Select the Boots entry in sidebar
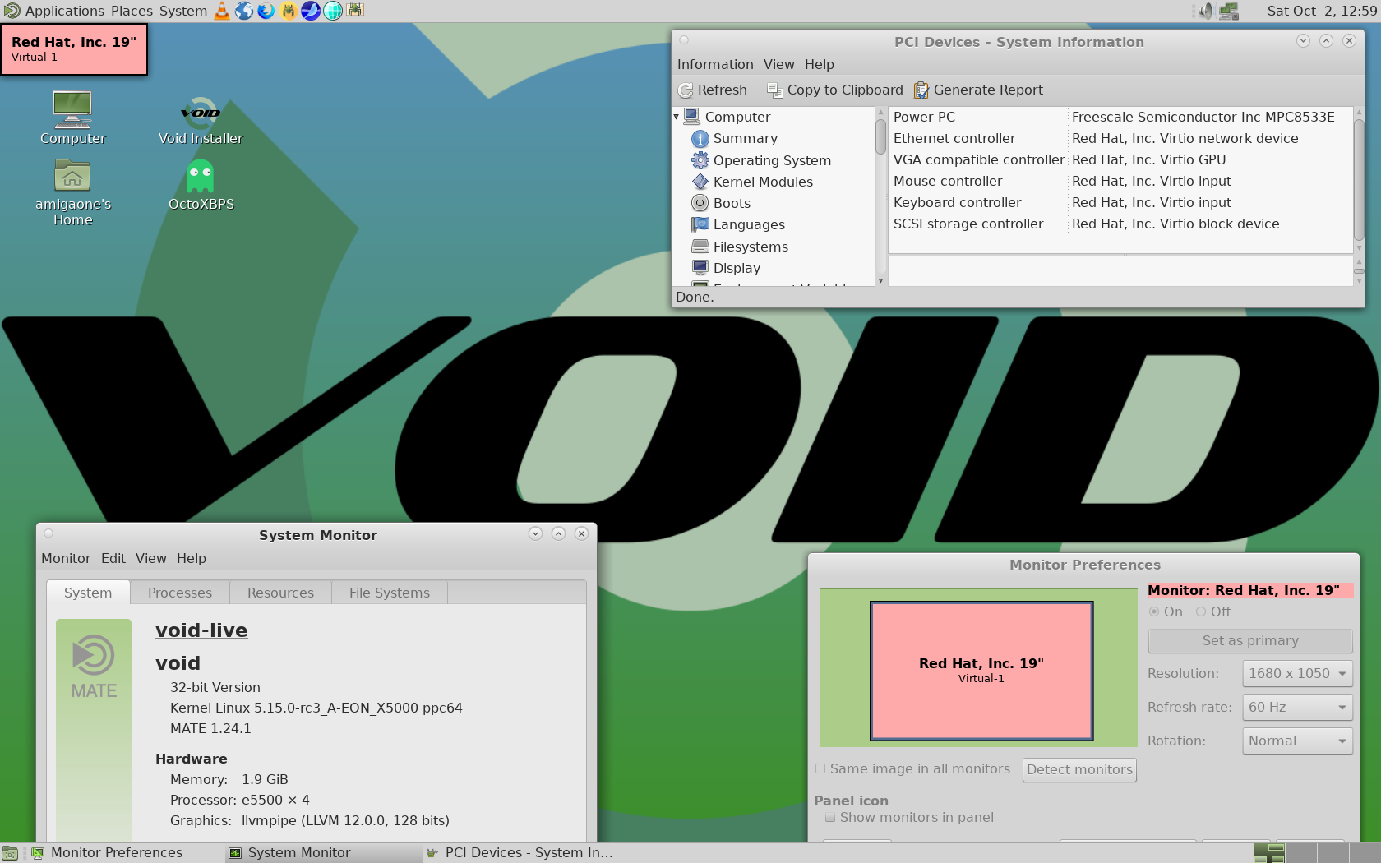Image resolution: width=1381 pixels, height=863 pixels. pyautogui.click(x=732, y=204)
